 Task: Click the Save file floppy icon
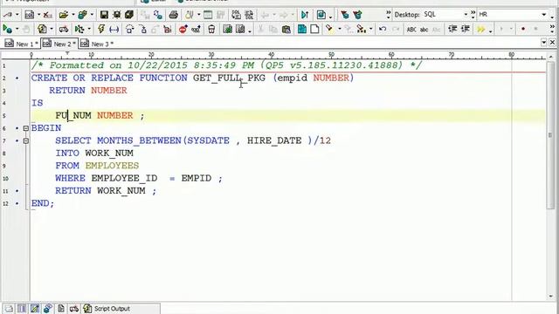pos(104,15)
